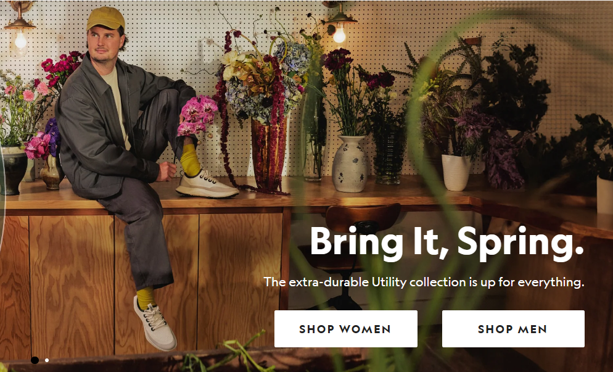Click the black pot at the far left

coord(13,170)
